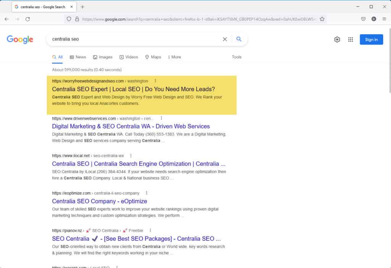Open Centralia SEO Expert Local SEO result

point(133,89)
